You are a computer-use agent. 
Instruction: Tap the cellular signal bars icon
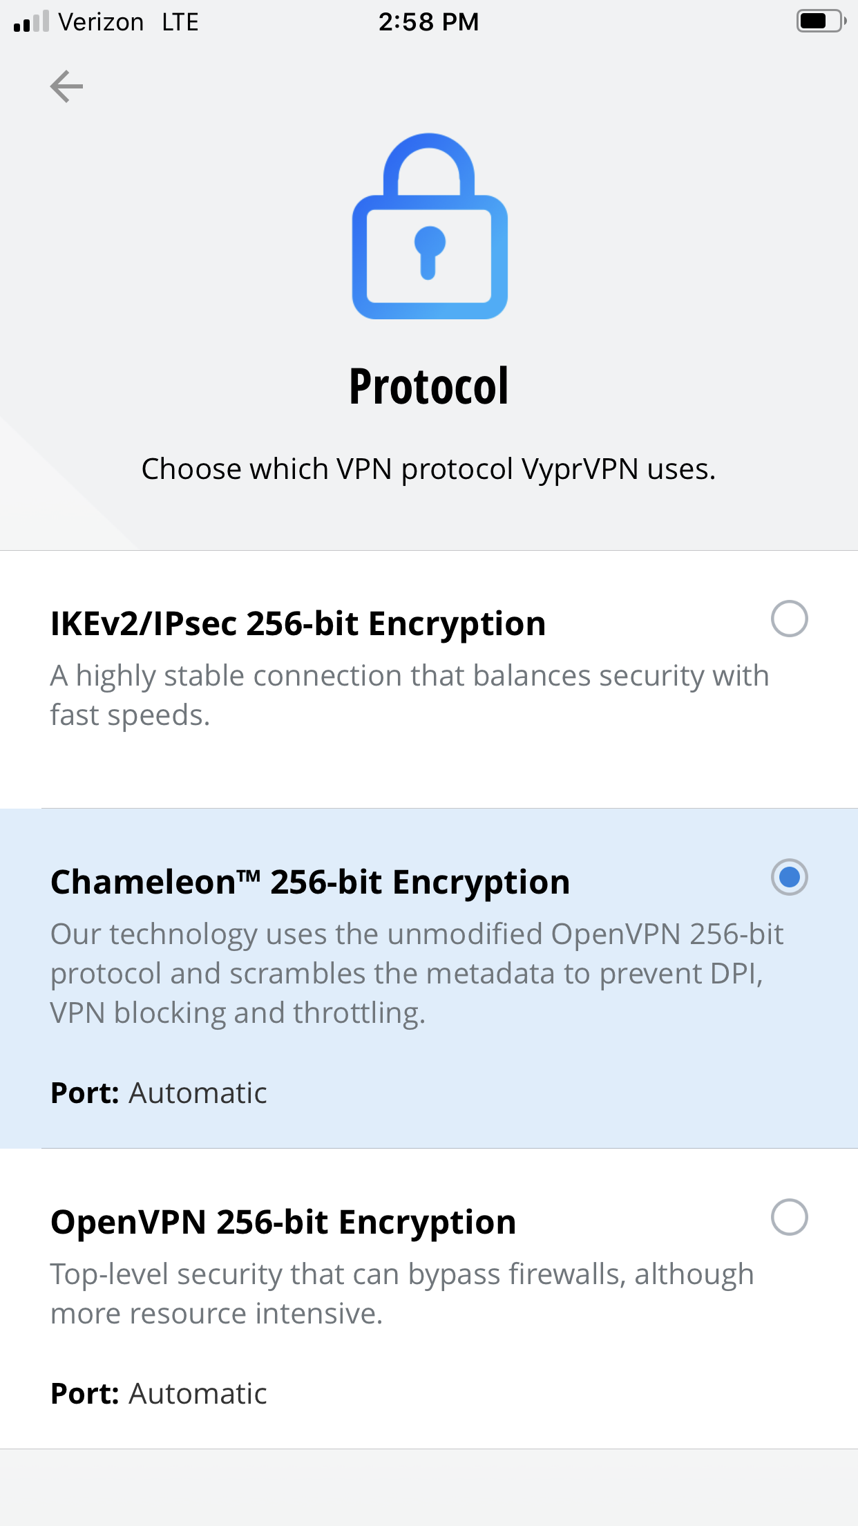pyautogui.click(x=31, y=21)
